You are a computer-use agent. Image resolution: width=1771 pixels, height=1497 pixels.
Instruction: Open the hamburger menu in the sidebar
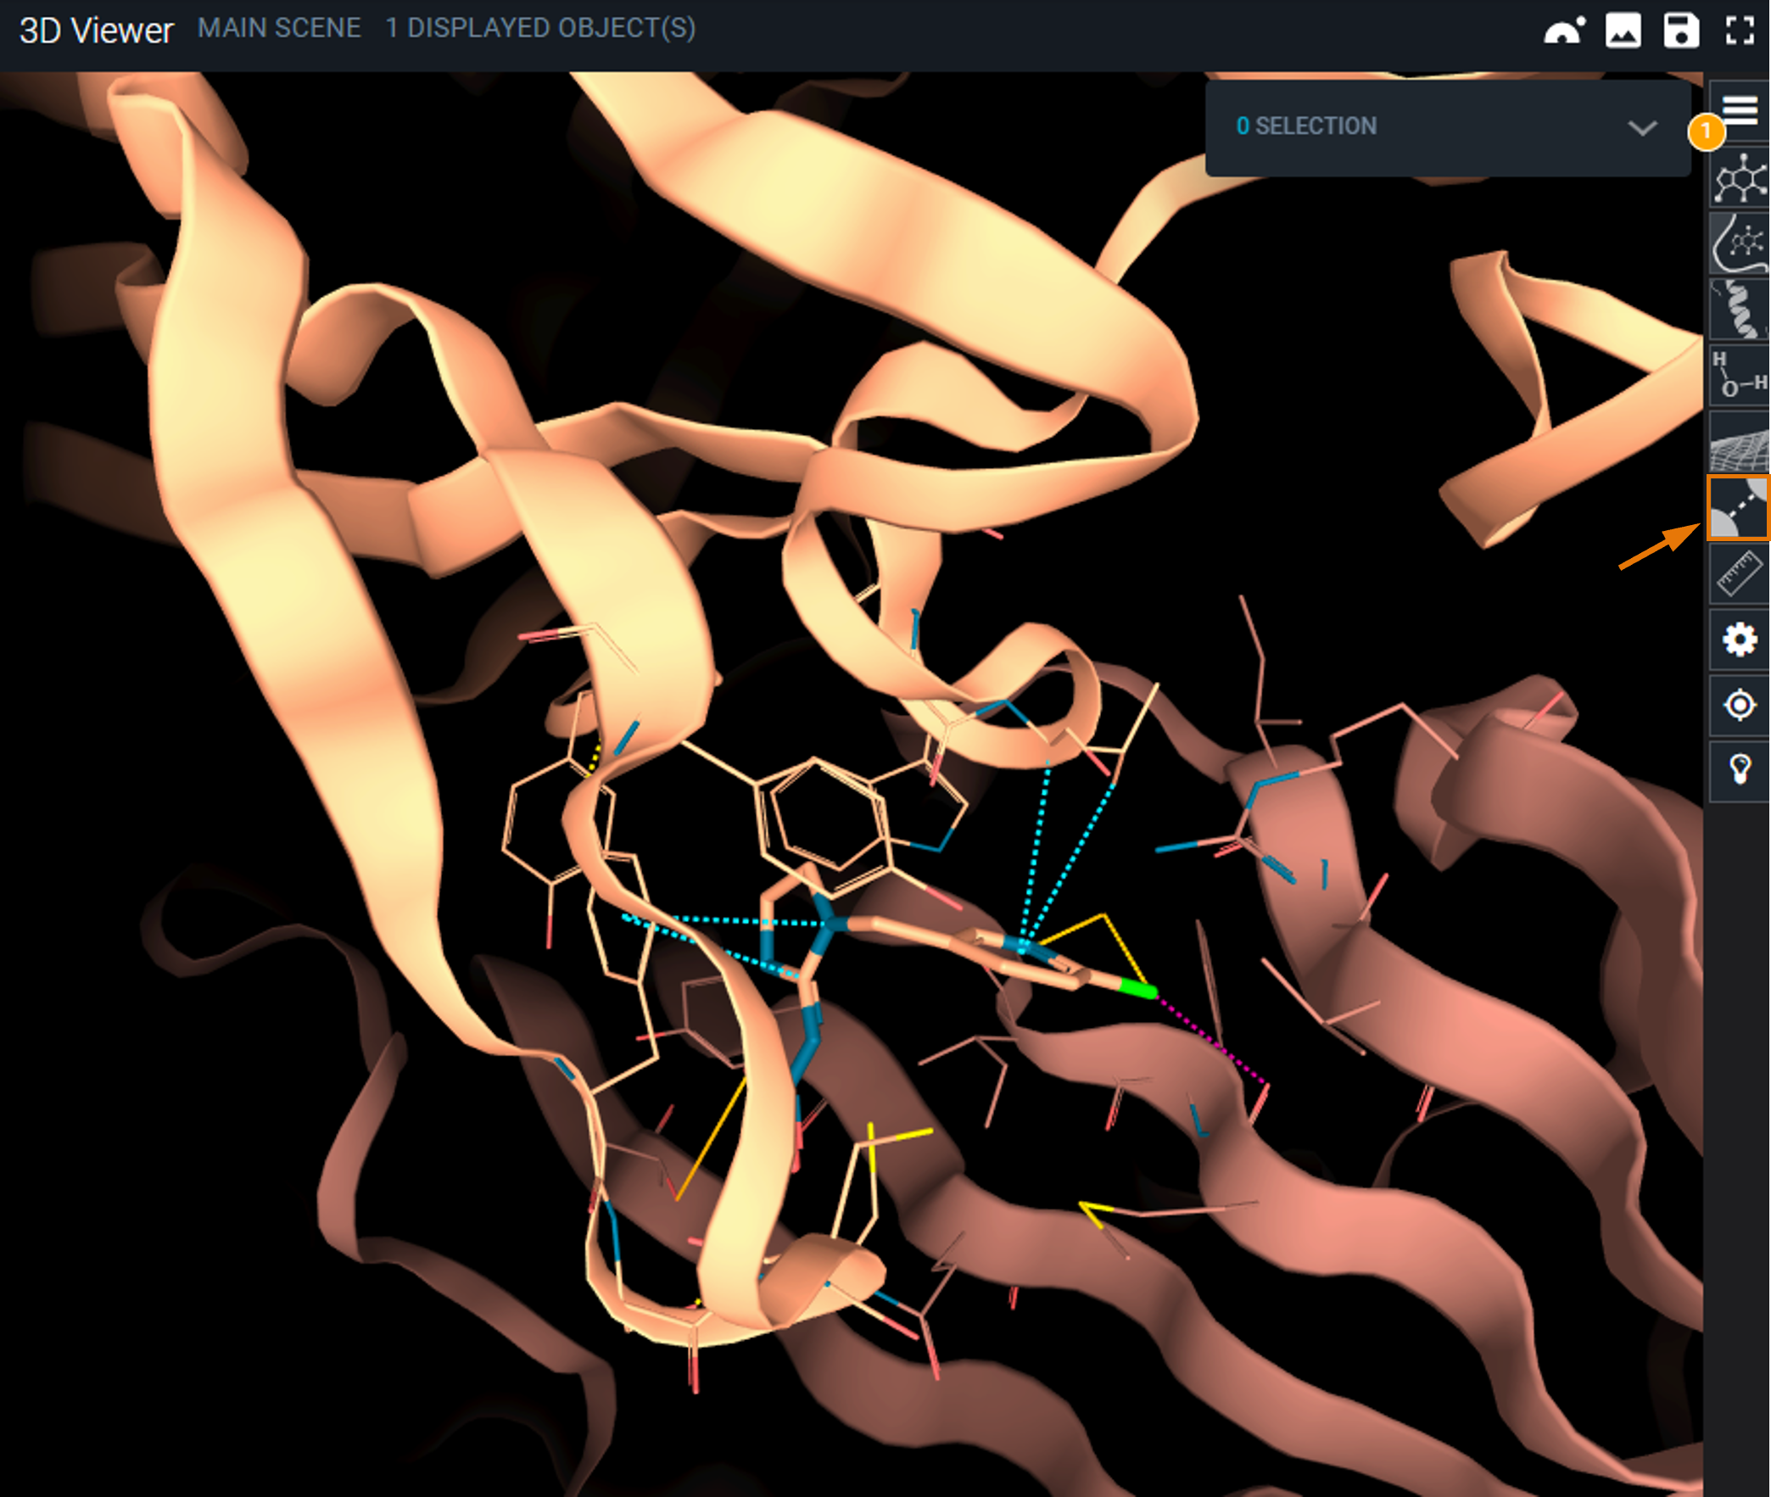pyautogui.click(x=1740, y=110)
